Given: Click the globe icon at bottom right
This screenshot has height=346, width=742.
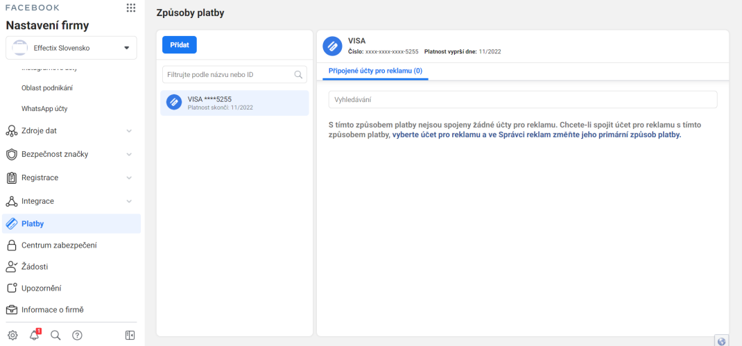Looking at the screenshot, I should (x=722, y=341).
